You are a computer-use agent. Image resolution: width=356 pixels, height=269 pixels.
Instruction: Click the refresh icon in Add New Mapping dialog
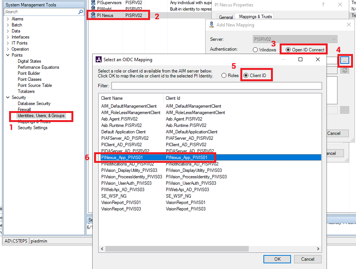point(345,70)
